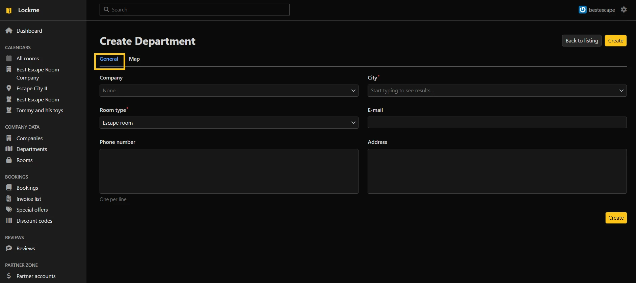Click the Reviews speech bubble icon
Screen dimensions: 636x283
(x=9, y=248)
